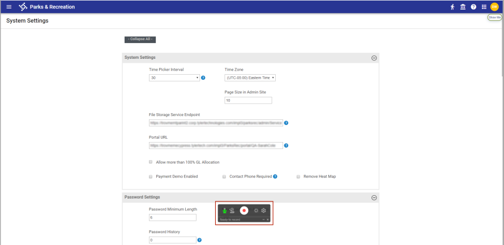Screen dimensions: 504x245
Task: Check the Payment Demo Enabled box
Action: tap(151, 177)
